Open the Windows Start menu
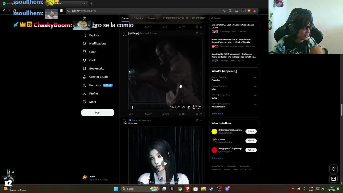343x193 pixels. [x=116, y=189]
